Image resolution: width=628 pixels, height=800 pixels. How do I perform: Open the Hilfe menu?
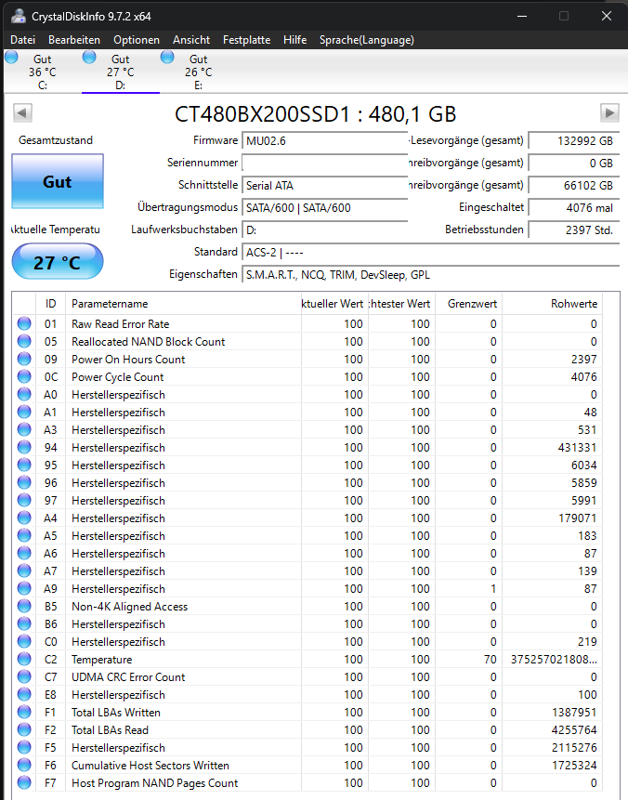coord(294,40)
